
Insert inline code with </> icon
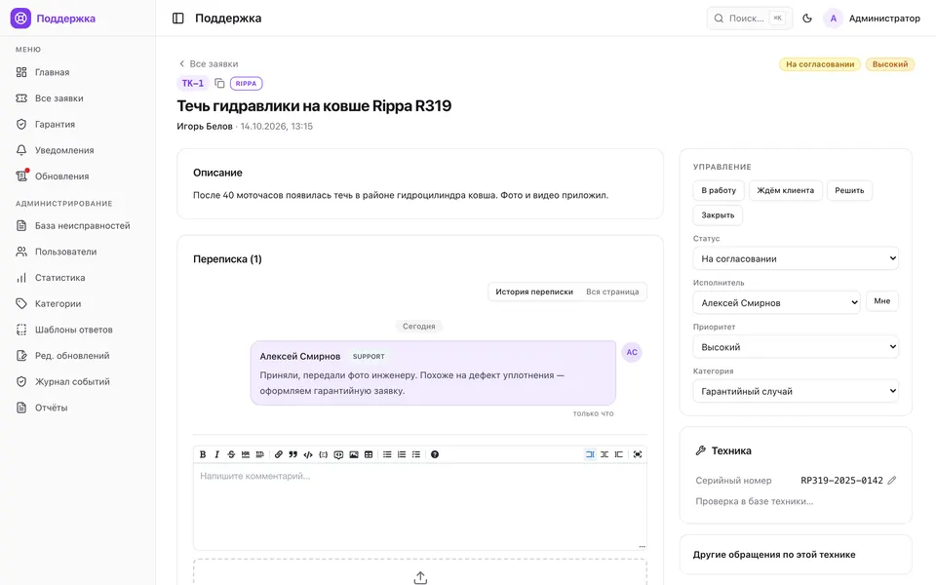[x=308, y=454]
